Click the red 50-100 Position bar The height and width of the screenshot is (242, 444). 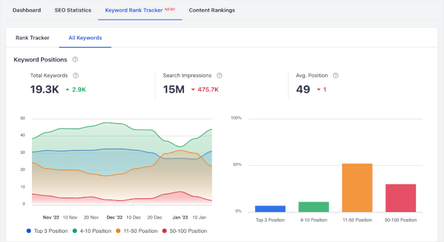pyautogui.click(x=401, y=198)
